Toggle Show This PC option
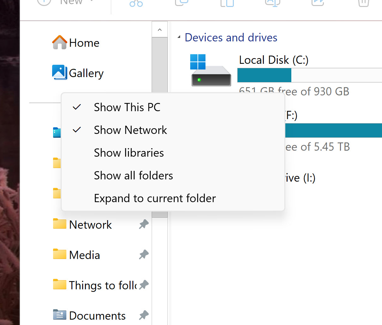The height and width of the screenshot is (325, 382). point(127,107)
